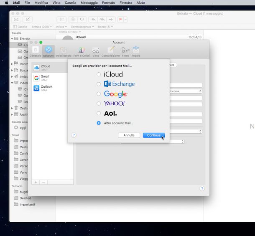Expand the Cestino mailbox in sidebar
This screenshot has width=255, height=236.
(12, 108)
